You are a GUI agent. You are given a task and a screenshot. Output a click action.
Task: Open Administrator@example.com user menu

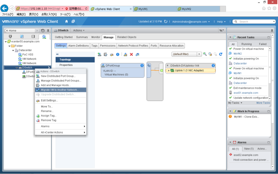click(191, 22)
